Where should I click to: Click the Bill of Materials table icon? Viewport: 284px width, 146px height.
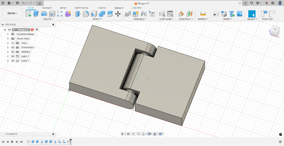pos(151,14)
